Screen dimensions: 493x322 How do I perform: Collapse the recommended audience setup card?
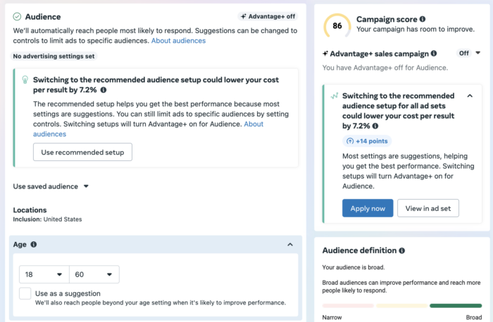tap(470, 96)
